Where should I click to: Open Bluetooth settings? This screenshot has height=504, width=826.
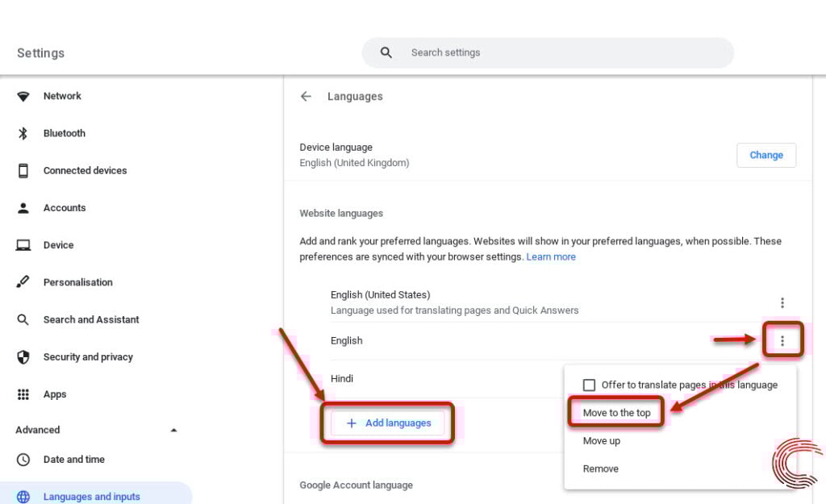coord(65,133)
